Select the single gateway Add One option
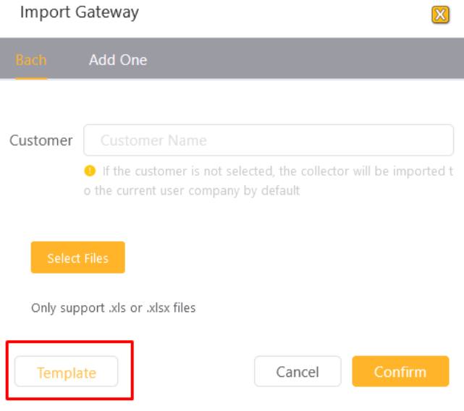This screenshot has height=411, width=464. pyautogui.click(x=118, y=60)
